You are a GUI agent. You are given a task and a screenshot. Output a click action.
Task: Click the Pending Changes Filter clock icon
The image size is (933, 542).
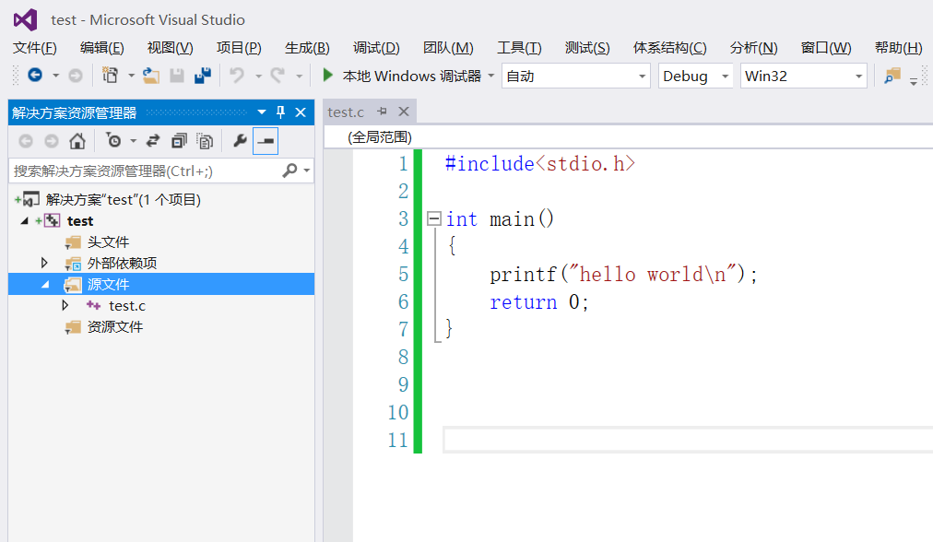pyautogui.click(x=113, y=141)
